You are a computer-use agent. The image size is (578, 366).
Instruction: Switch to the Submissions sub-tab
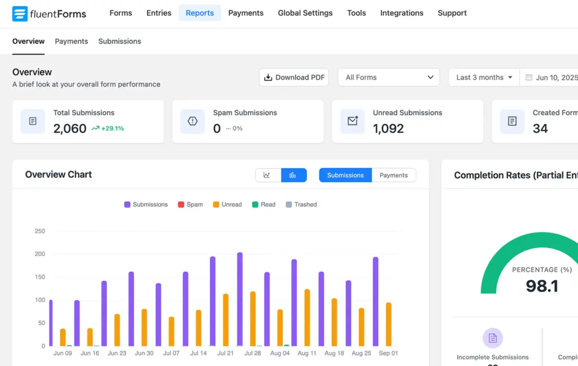[x=120, y=41]
